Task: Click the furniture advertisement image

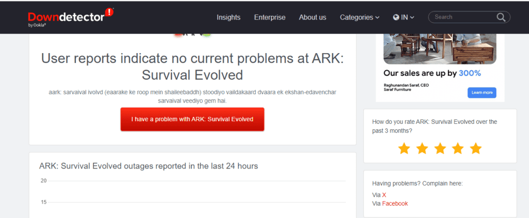Action: (440, 49)
